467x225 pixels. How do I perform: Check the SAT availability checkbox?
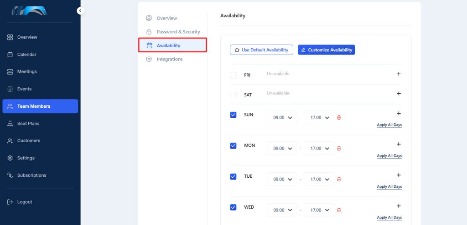(233, 95)
